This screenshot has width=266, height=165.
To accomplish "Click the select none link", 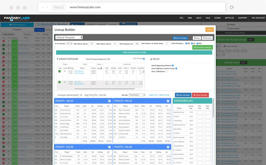I will point(164,95).
